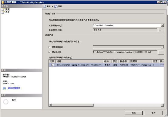Click the 服务器 column header
168x117 pixels.
[124, 61]
